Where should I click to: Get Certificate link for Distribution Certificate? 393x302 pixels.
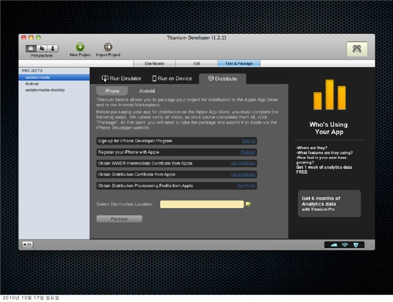[243, 174]
